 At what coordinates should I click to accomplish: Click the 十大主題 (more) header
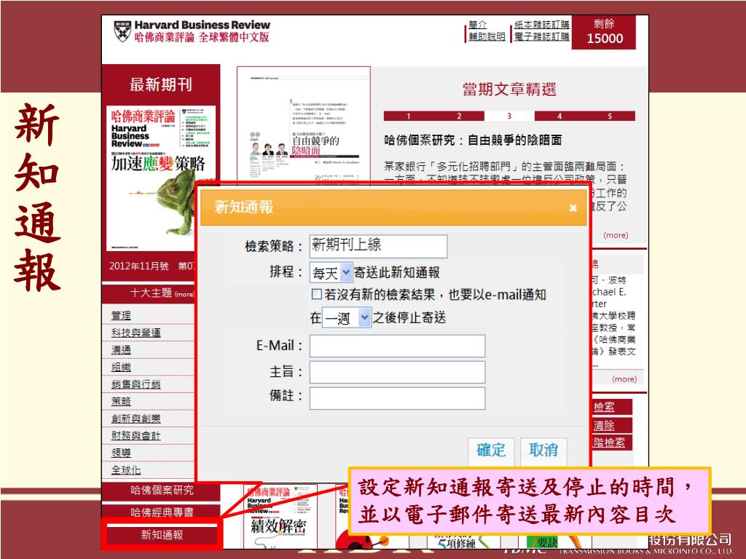[148, 293]
